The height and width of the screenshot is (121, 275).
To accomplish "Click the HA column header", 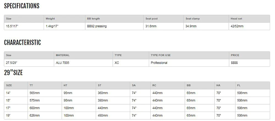I will pos(218,85).
